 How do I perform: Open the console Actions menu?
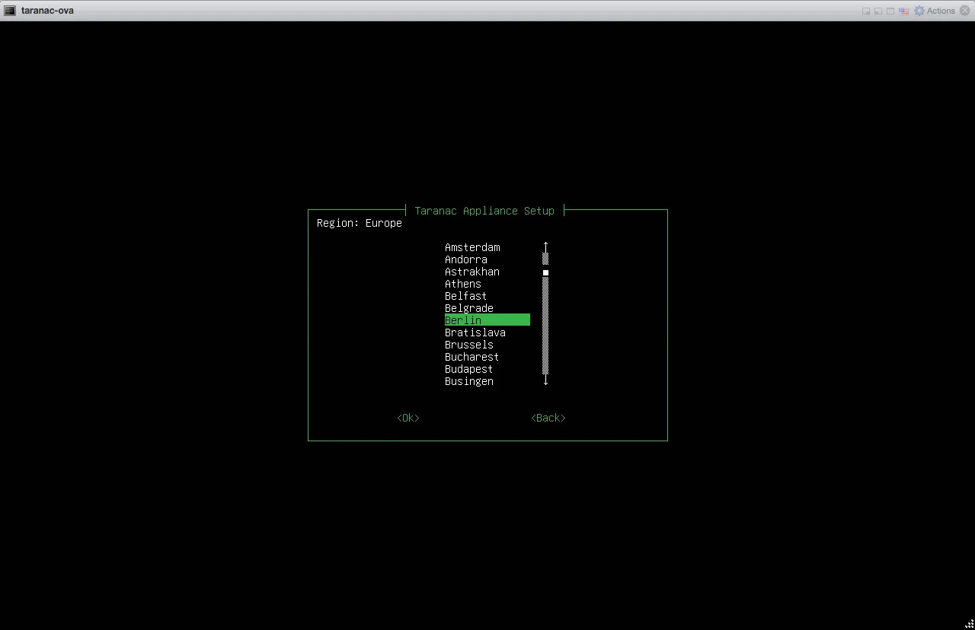[941, 11]
